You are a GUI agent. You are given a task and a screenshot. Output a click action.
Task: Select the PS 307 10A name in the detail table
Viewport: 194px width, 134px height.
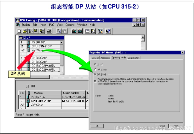click(38, 97)
